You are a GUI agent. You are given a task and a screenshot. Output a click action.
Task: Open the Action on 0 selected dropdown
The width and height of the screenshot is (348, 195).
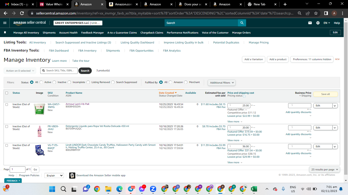[x=20, y=71]
